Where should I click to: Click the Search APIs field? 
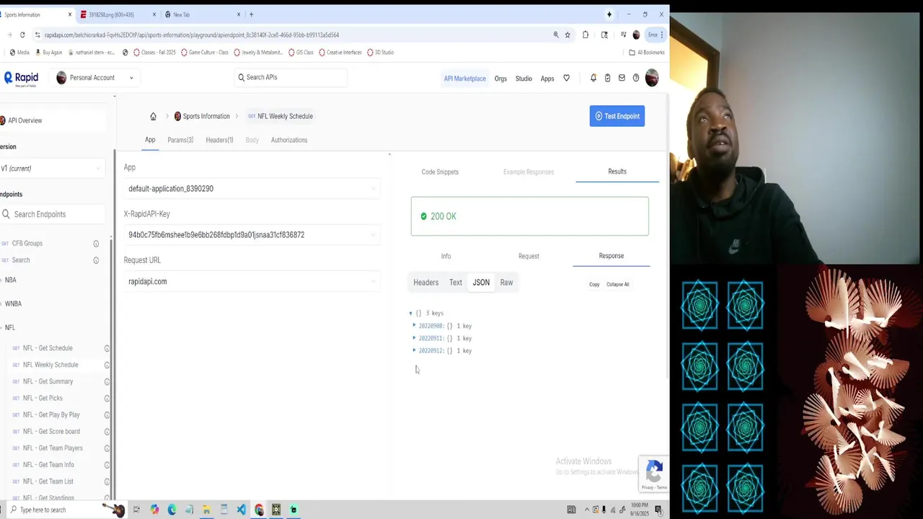(291, 77)
